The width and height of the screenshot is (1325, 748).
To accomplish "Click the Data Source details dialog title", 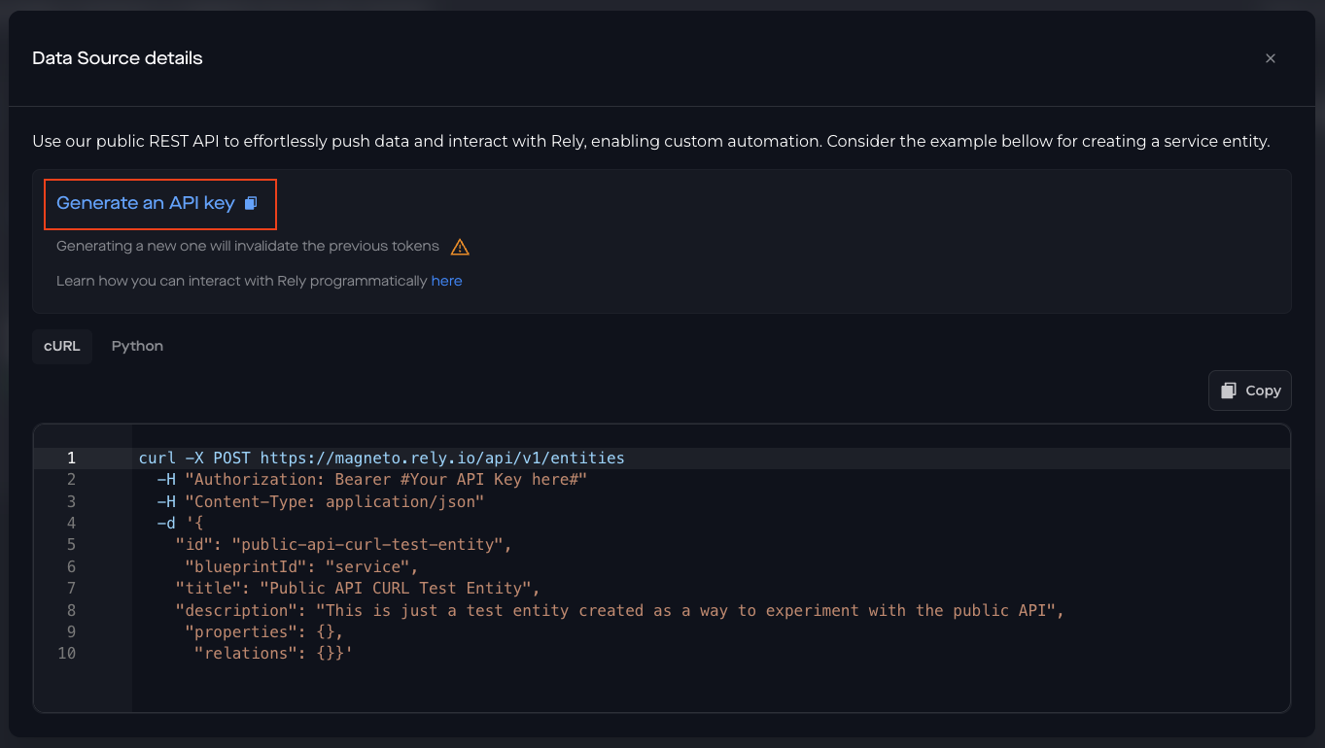I will (117, 58).
